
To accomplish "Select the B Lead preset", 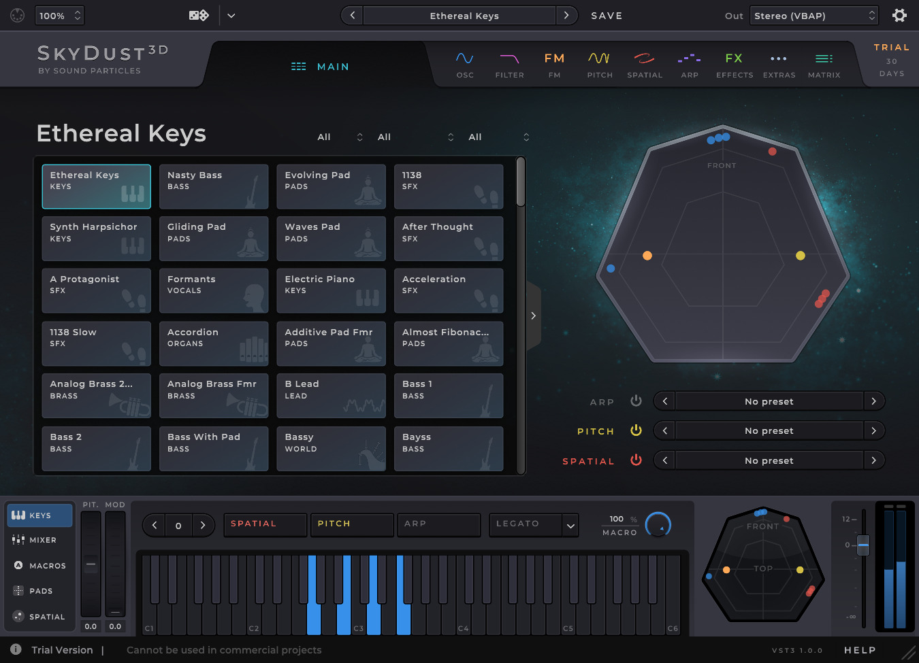I will click(331, 395).
